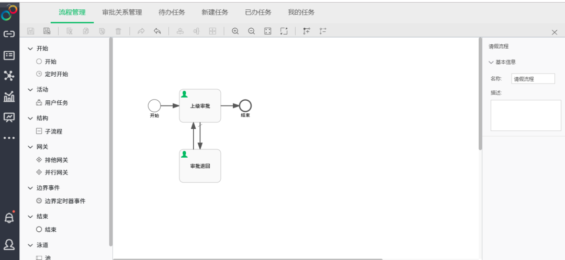This screenshot has height=260, width=565.
Task: Open the user profile icon
Action: (9, 244)
